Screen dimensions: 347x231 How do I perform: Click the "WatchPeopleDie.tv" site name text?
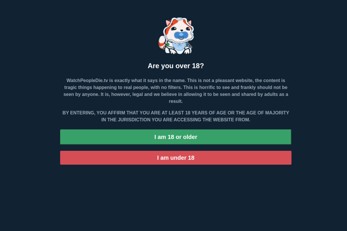pos(87,80)
